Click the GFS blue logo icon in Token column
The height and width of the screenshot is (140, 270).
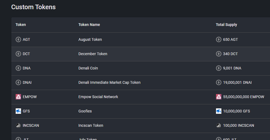[18, 111]
